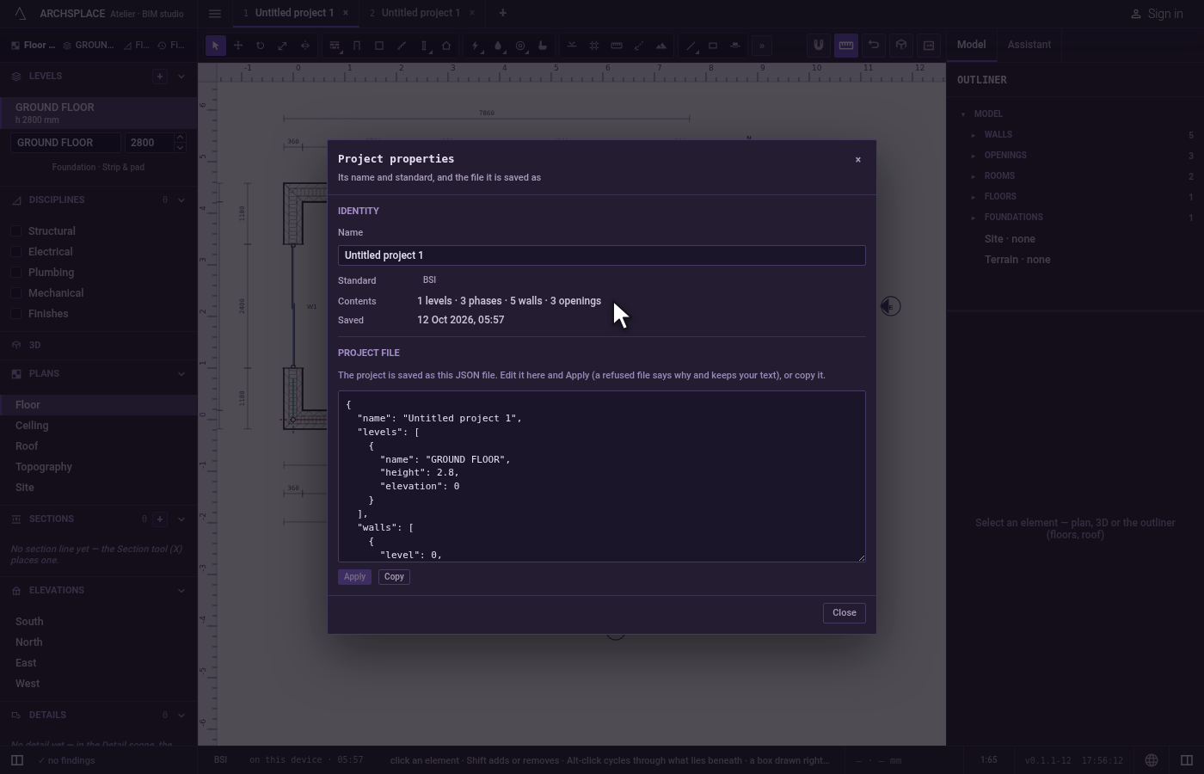Select the Ceiling plan view
1204x774 pixels.
pyautogui.click(x=99, y=426)
